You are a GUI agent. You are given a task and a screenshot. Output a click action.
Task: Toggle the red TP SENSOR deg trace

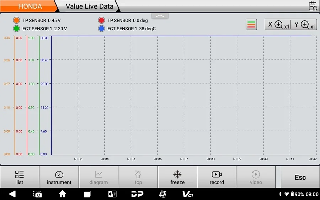[101, 20]
